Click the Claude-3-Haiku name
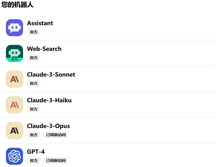This screenshot has width=216, height=167. point(49,100)
